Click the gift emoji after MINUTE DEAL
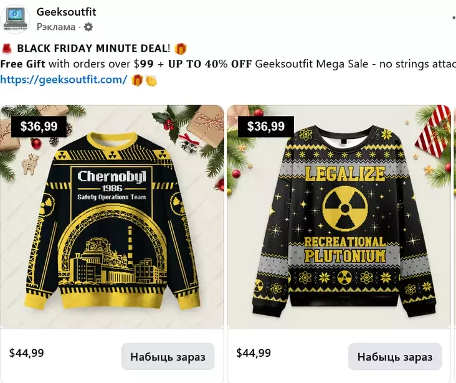The image size is (456, 383). click(x=180, y=49)
